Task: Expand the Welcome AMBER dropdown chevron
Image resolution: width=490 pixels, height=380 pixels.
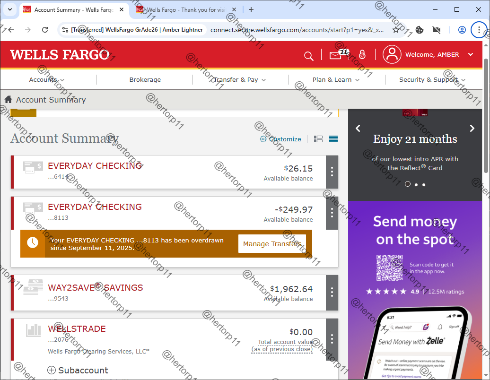Action: click(470, 54)
